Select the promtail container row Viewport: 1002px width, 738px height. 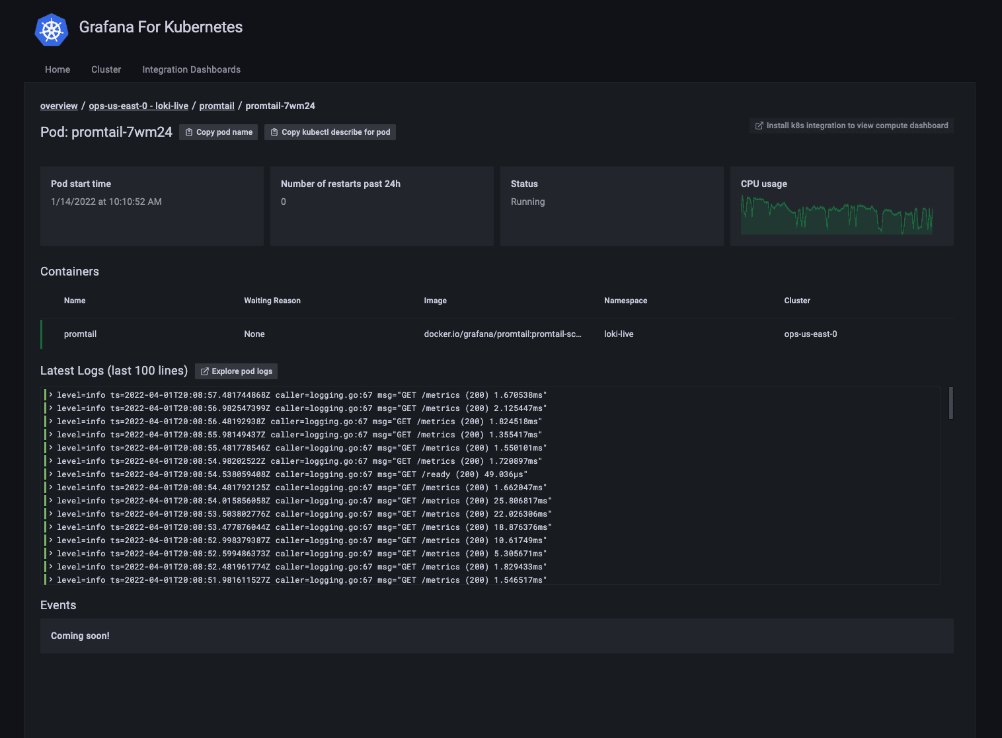click(496, 334)
